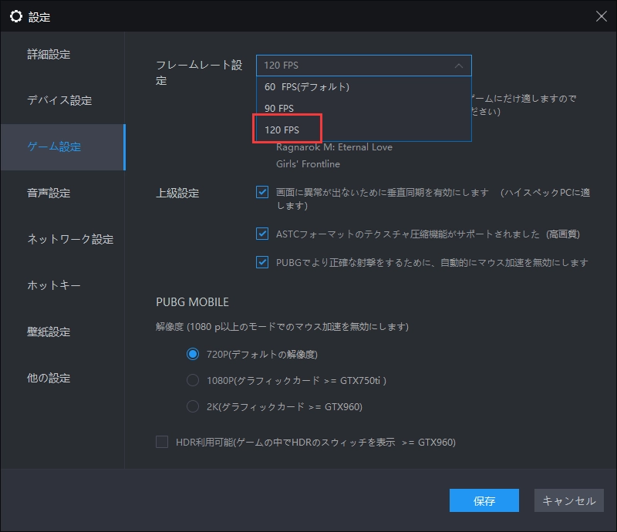617x532 pixels.
Task: Open the 音声設定 tab
Action: (63, 194)
